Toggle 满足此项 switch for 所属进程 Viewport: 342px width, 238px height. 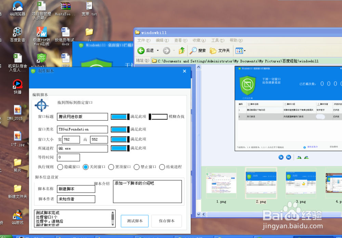(120, 148)
